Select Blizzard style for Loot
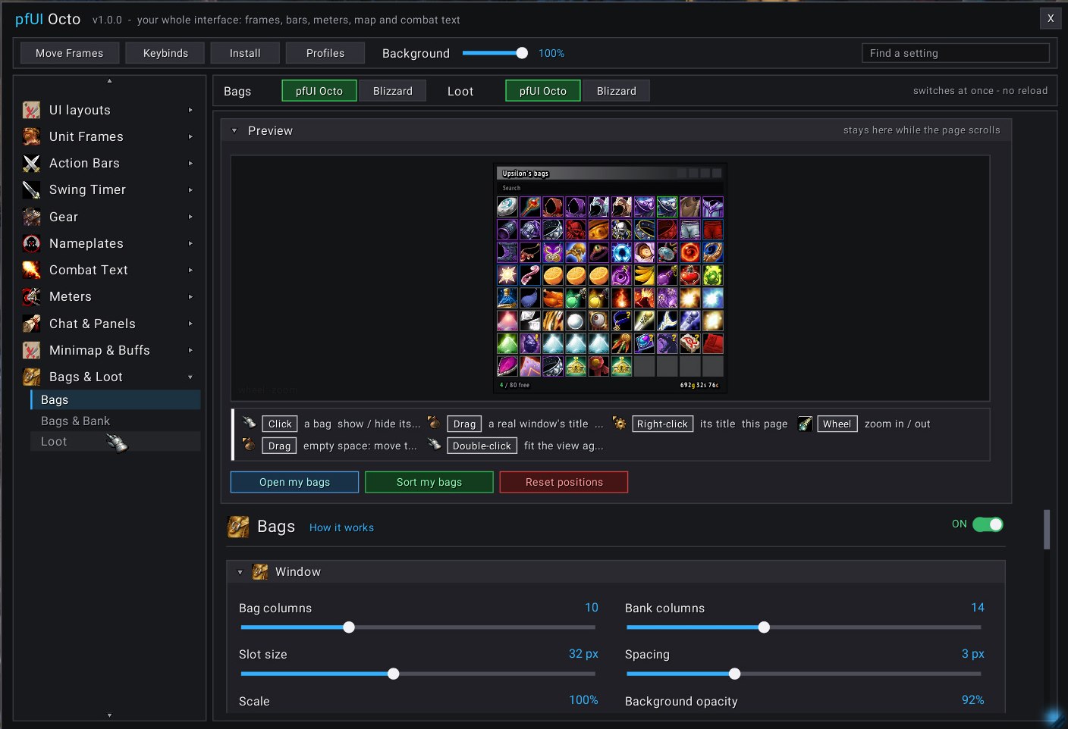This screenshot has height=729, width=1068. [x=617, y=91]
